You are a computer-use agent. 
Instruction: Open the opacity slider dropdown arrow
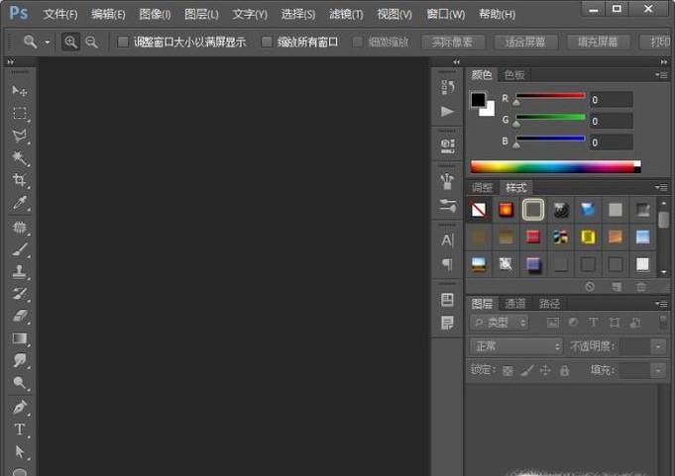[658, 346]
